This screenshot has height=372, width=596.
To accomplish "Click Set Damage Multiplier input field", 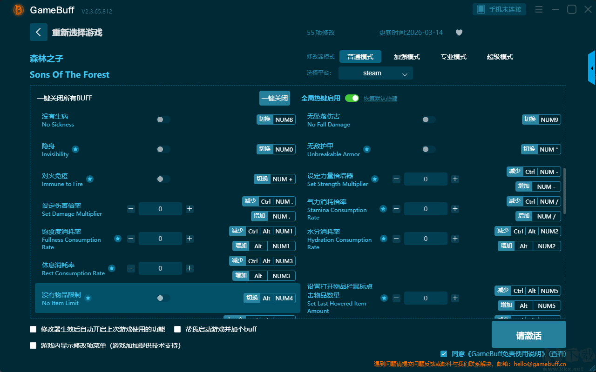I will click(x=160, y=209).
